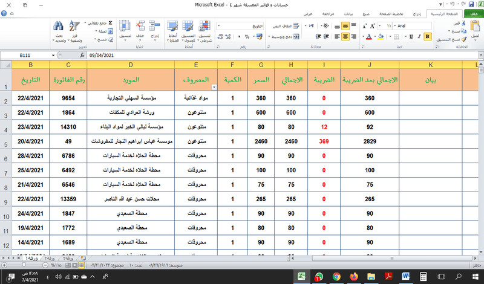Switch to the Formulas (صيغ) tab
484x284 pixels.
(x=366, y=14)
